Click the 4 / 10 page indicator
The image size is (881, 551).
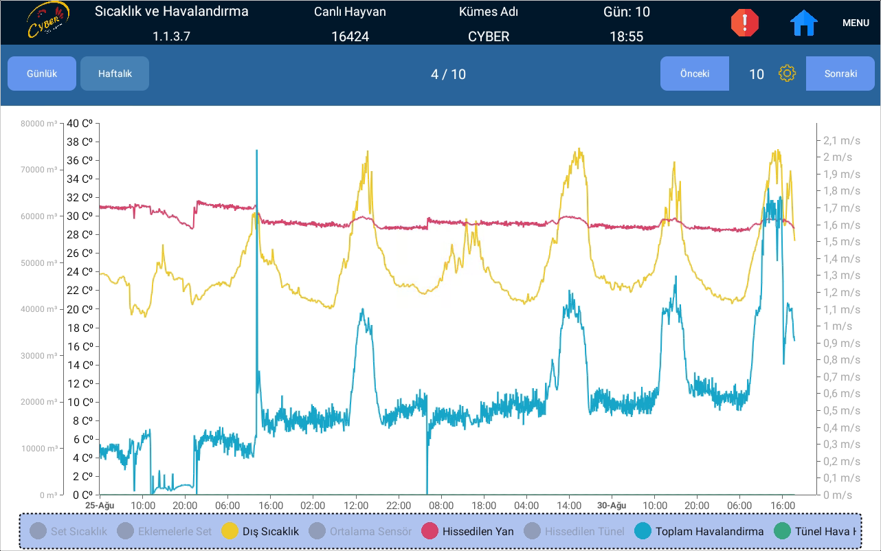click(448, 74)
